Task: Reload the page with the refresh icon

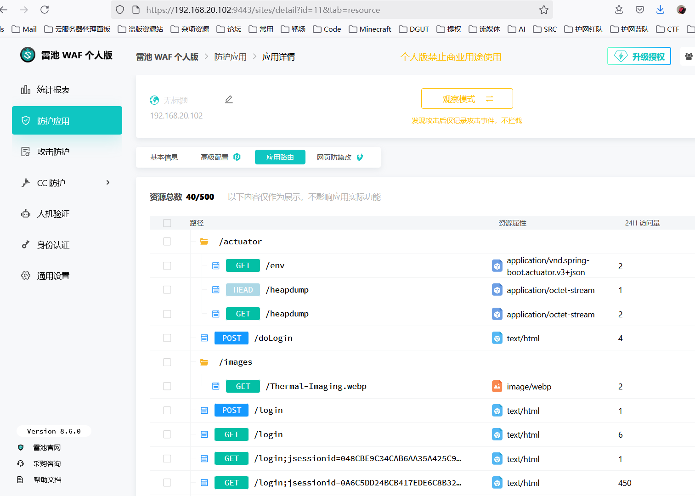Action: coord(45,10)
